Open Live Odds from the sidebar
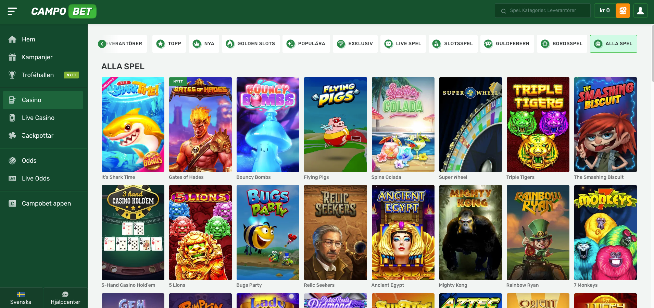The width and height of the screenshot is (654, 308). click(36, 178)
